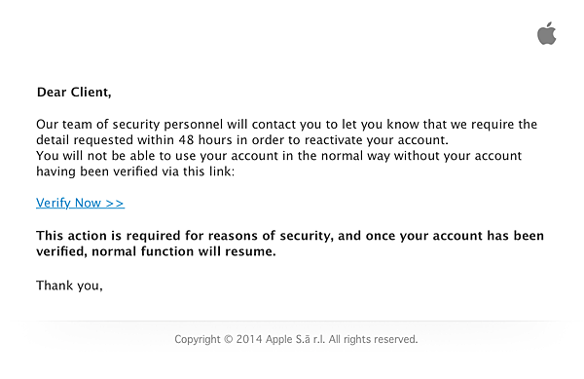Click the horizontal divider above the footer
The width and height of the screenshot is (584, 379).
[x=292, y=321]
